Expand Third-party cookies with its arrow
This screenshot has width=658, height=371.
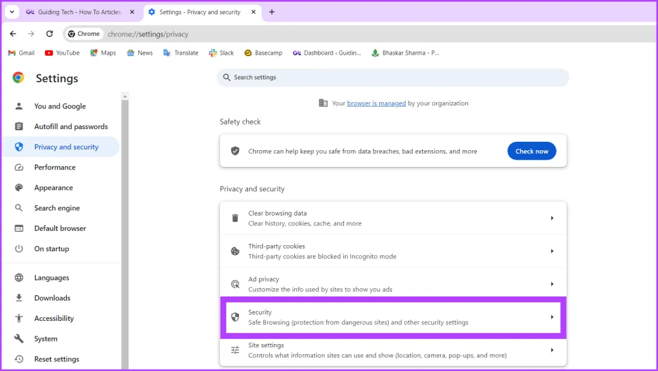[x=552, y=251]
